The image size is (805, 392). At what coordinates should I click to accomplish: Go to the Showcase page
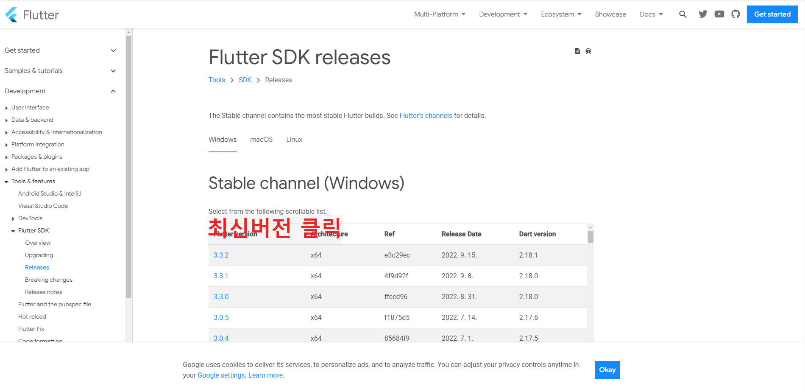click(610, 14)
